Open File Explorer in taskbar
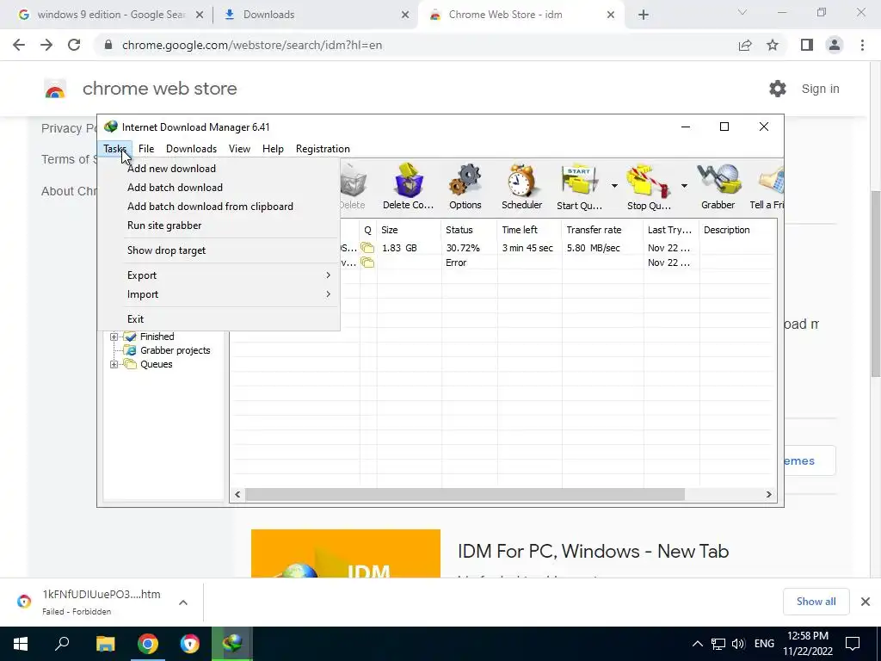 click(x=105, y=644)
